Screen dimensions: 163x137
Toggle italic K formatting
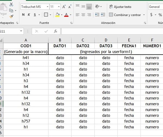pyautogui.click(x=29, y=15)
